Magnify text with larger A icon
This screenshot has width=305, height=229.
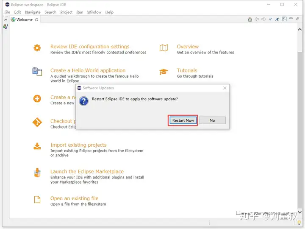tap(277, 19)
